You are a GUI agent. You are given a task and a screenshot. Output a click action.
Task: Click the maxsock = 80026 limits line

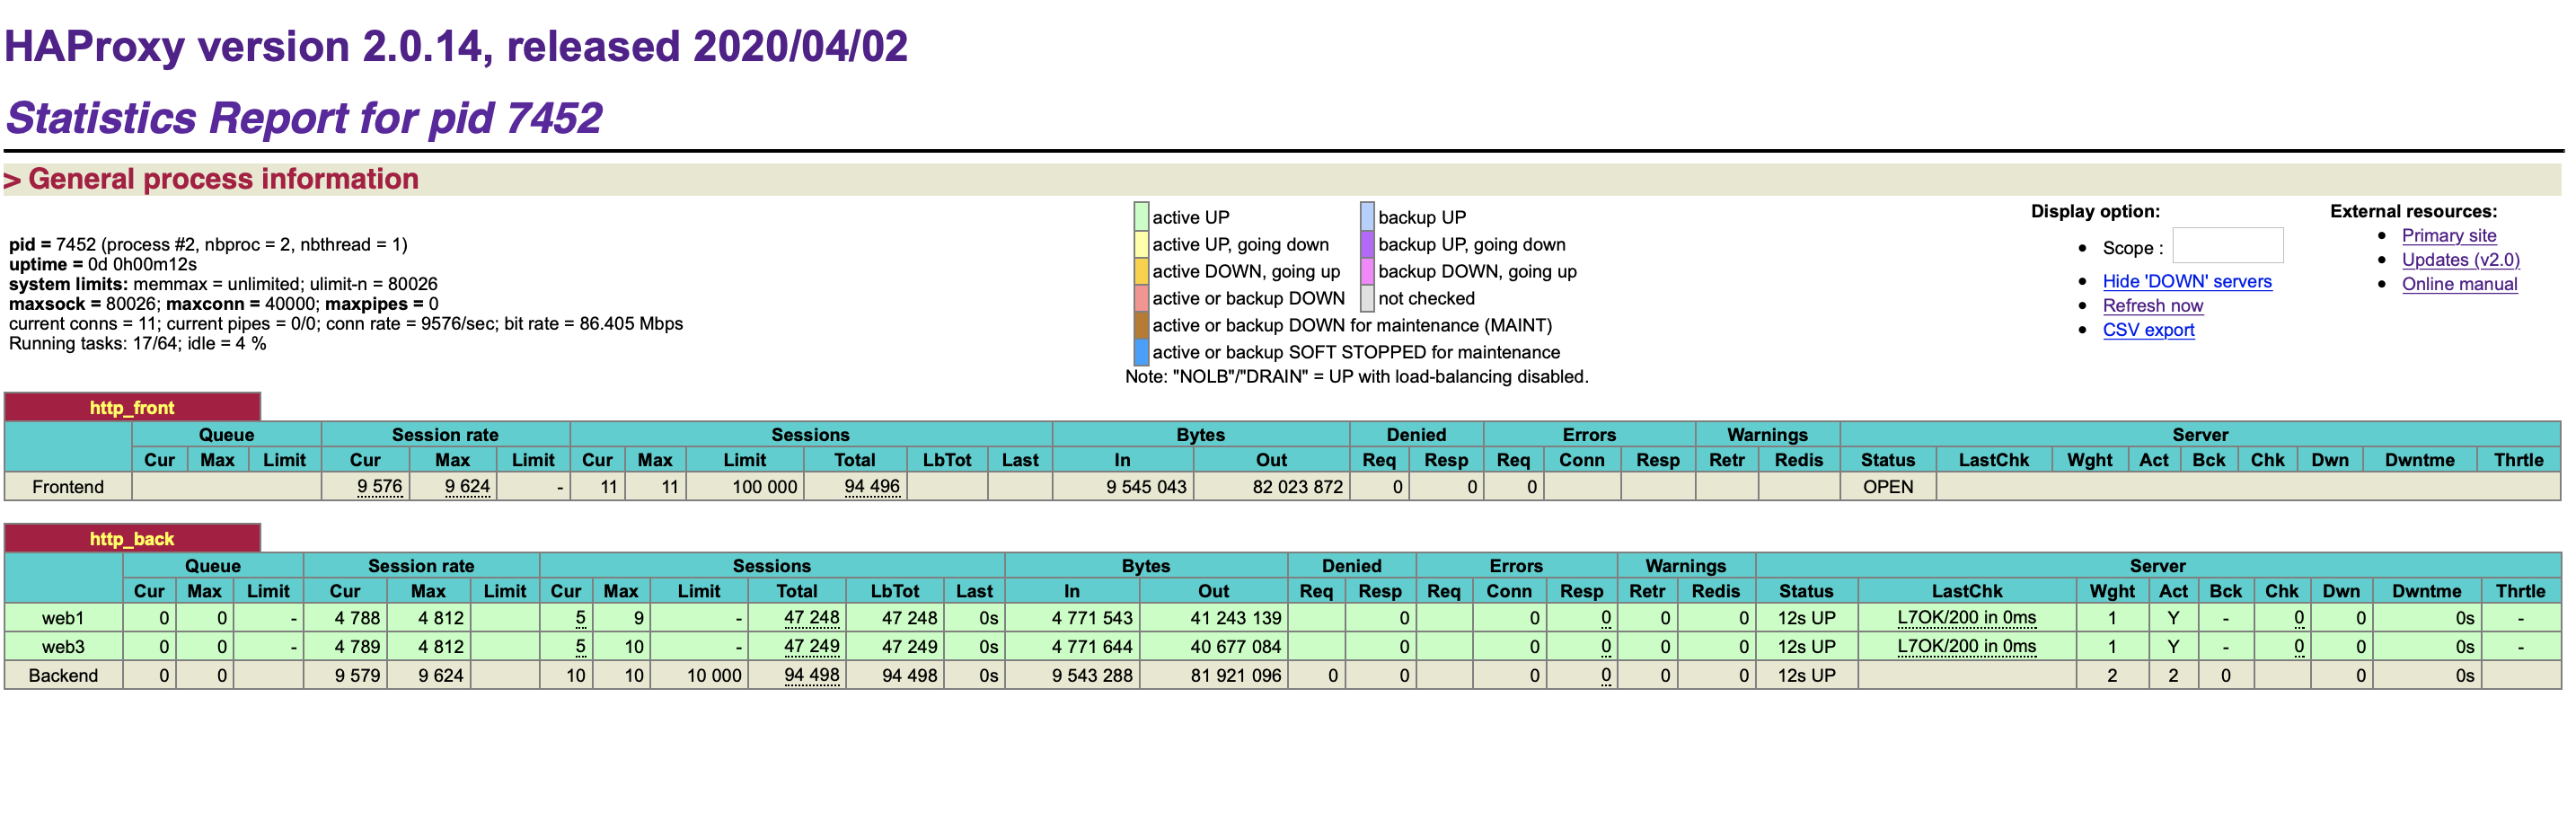click(223, 304)
